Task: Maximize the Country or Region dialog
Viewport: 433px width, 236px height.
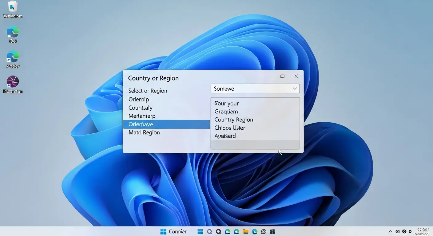Action: [x=282, y=76]
